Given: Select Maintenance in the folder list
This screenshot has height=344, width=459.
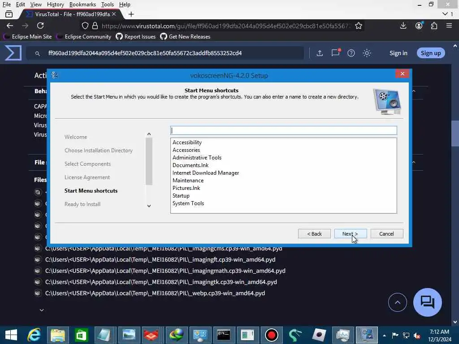Looking at the screenshot, I should coord(188,181).
